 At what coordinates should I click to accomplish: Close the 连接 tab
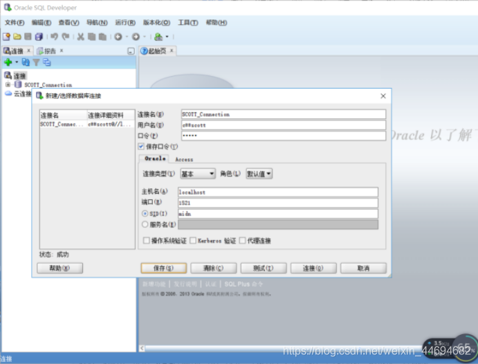[x=28, y=51]
